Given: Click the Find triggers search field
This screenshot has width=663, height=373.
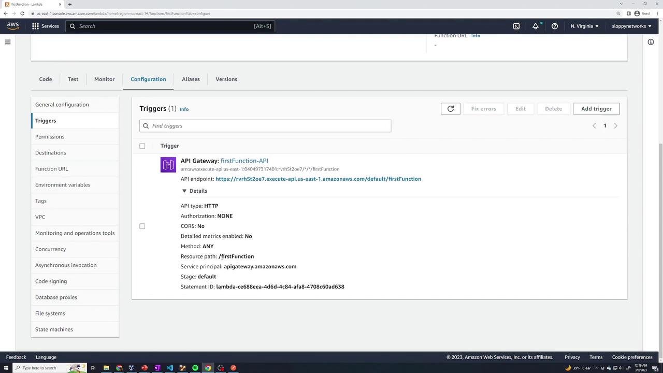Looking at the screenshot, I should (265, 126).
